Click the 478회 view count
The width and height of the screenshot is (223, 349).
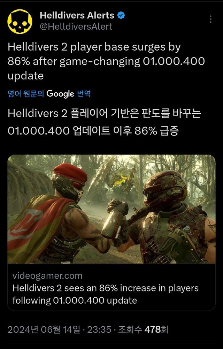pyautogui.click(x=156, y=329)
